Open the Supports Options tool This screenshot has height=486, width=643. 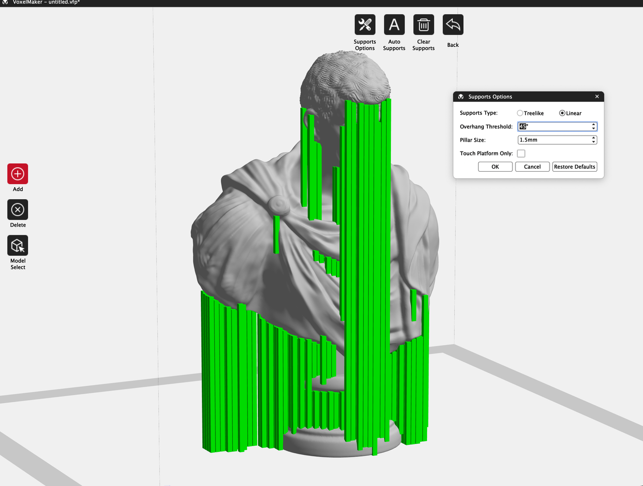click(x=365, y=25)
